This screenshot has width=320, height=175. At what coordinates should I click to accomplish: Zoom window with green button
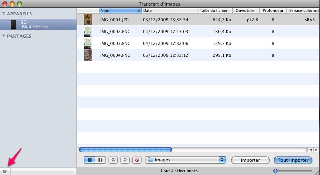[19, 4]
